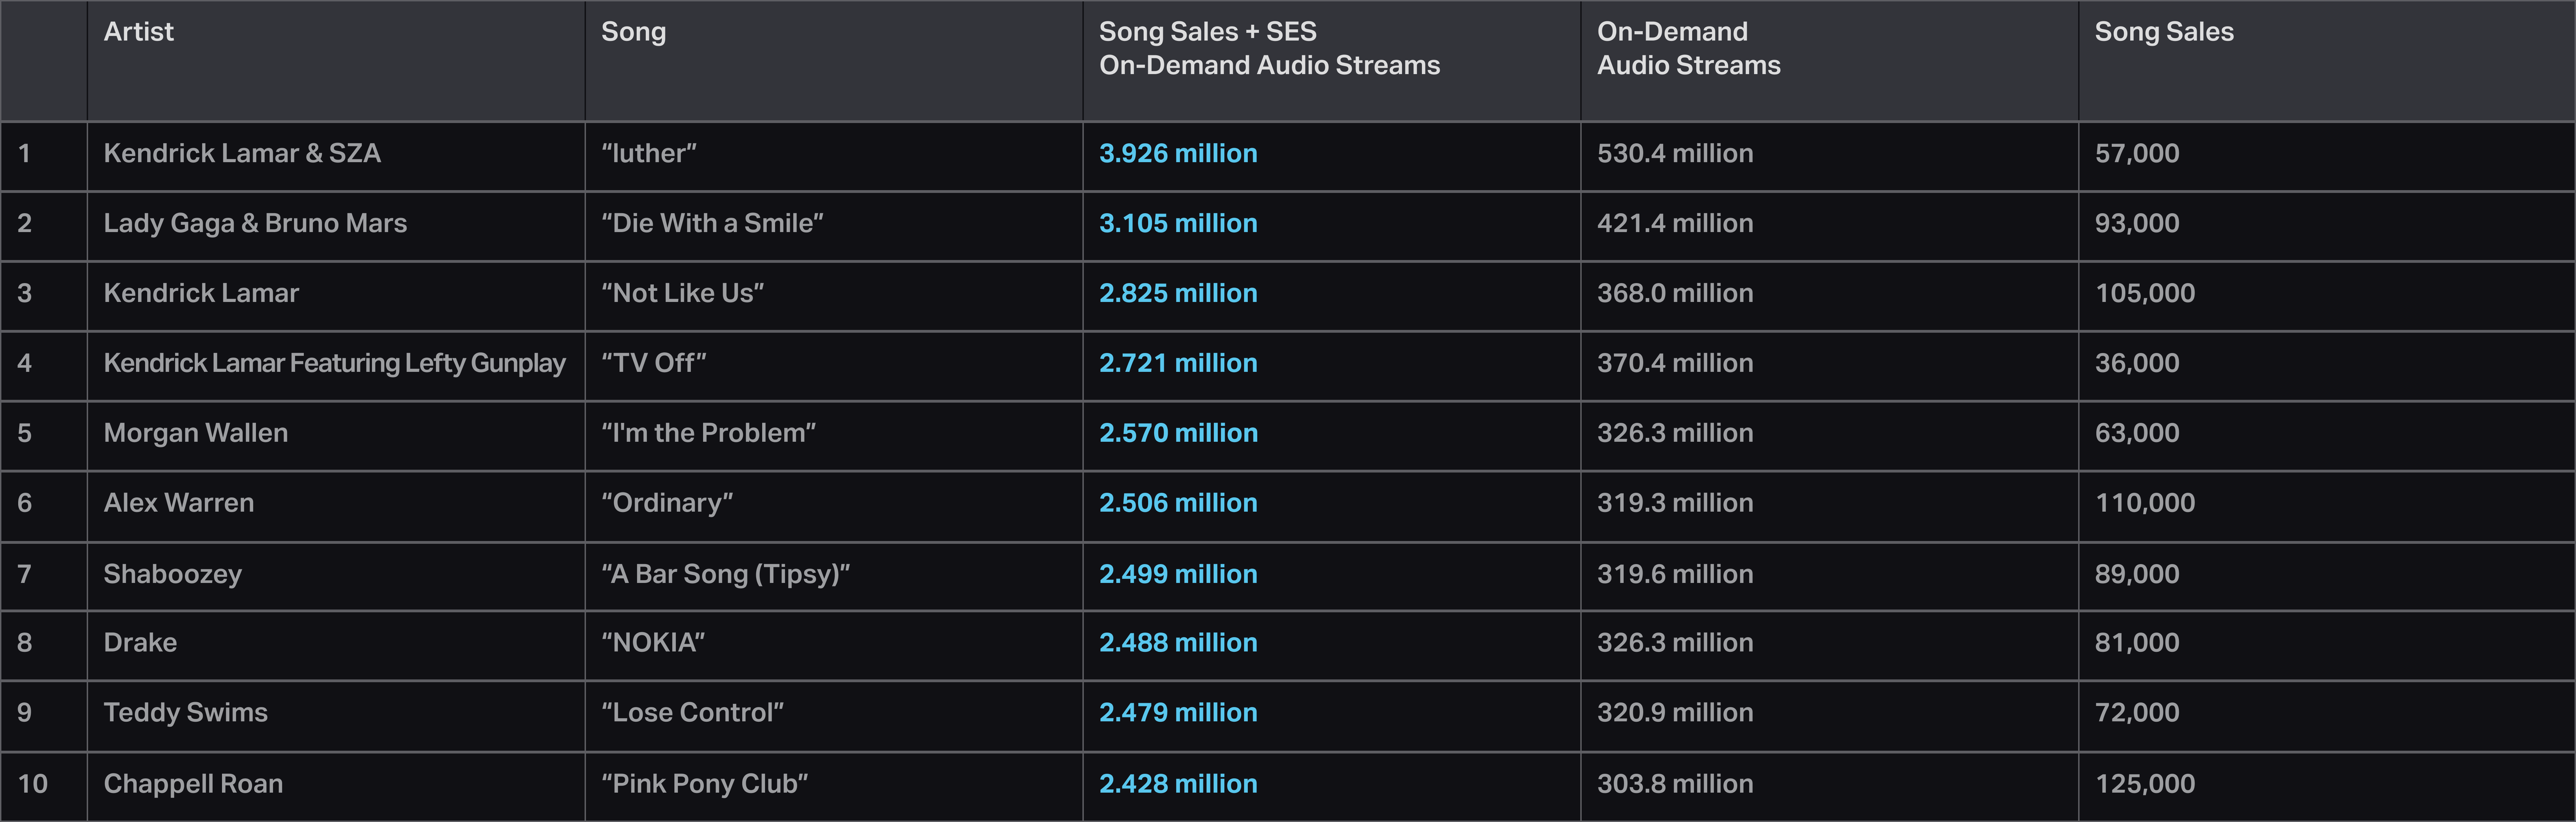Select Kendrick Lamar Featuring Lefty Gunplay

coord(334,363)
